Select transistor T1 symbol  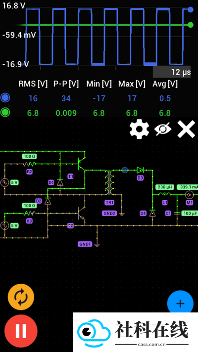pyautogui.click(x=81, y=164)
